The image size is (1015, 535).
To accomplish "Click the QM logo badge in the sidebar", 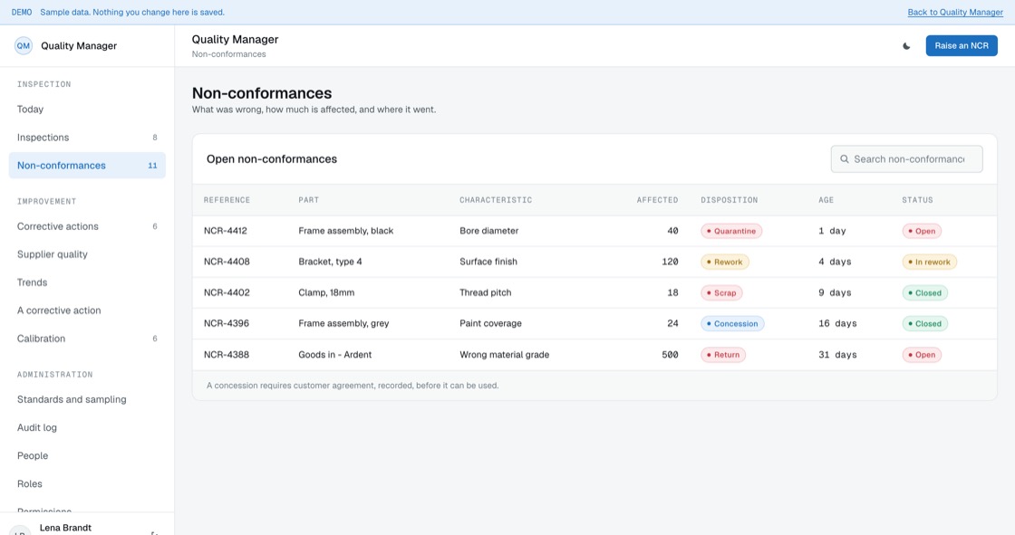I will point(24,46).
